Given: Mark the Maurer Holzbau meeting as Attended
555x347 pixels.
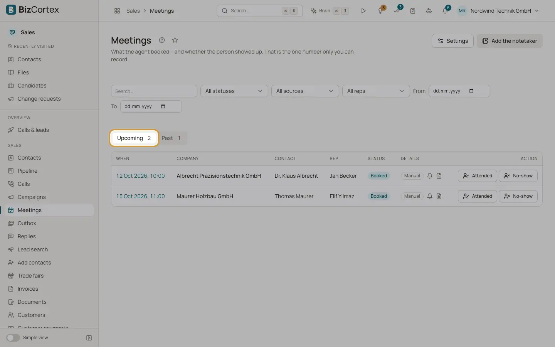Looking at the screenshot, I should click(478, 196).
